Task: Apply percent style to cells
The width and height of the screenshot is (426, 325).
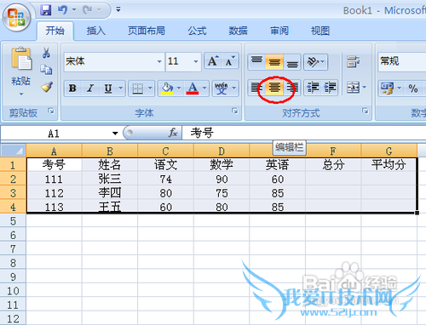Action: click(413, 88)
